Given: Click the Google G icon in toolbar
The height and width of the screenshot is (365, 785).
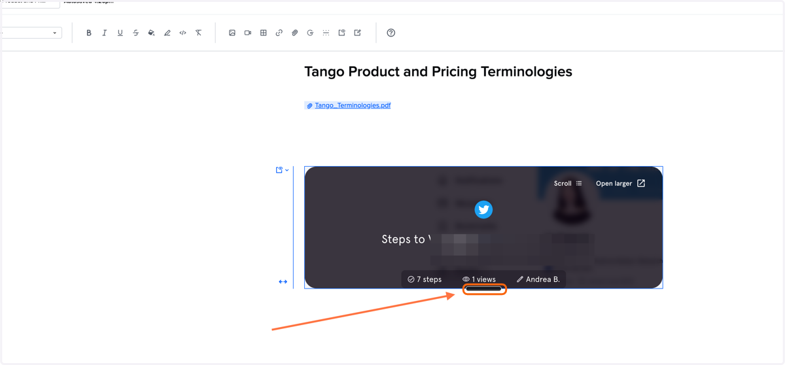Looking at the screenshot, I should tap(311, 33).
